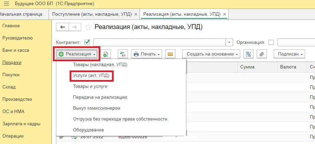Open Производство section
Viewport: 315px width, 144px height.
(17, 99)
